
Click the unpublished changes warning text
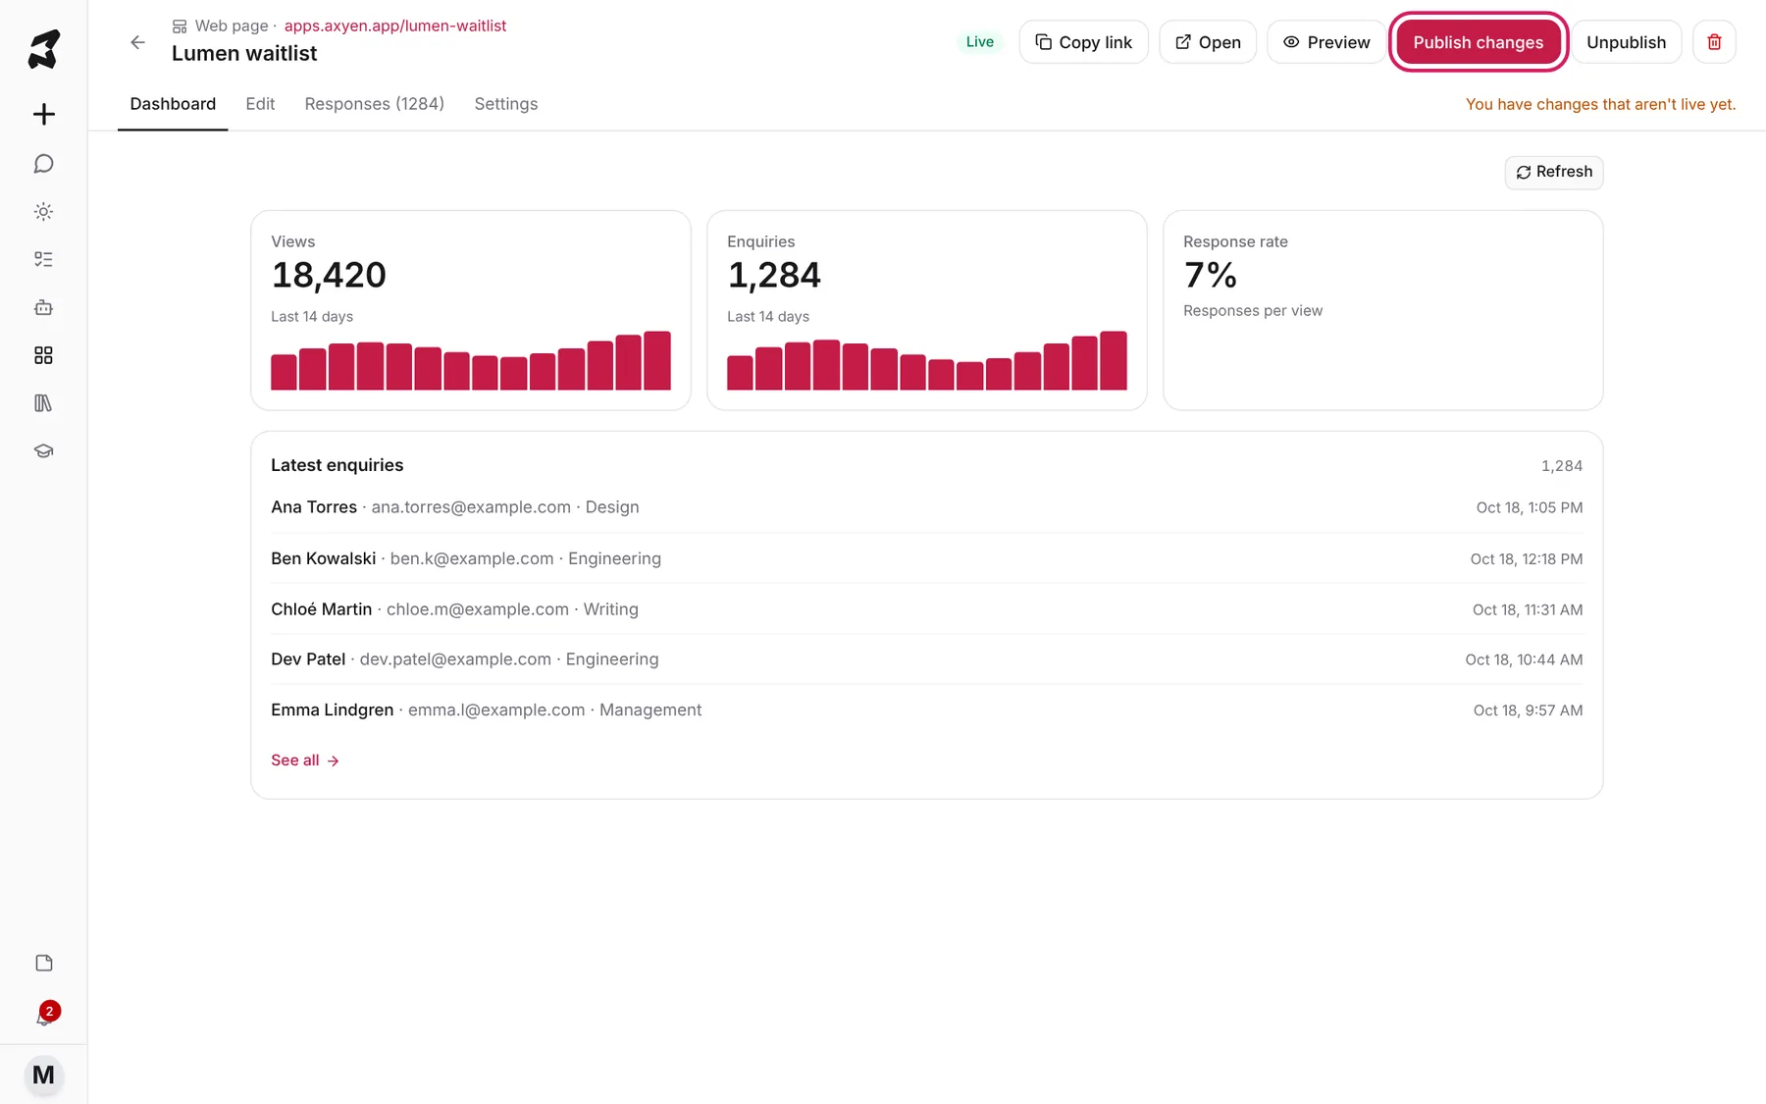pyautogui.click(x=1600, y=104)
